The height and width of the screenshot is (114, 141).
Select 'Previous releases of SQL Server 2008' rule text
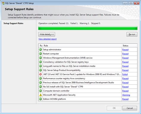[x=79, y=82]
